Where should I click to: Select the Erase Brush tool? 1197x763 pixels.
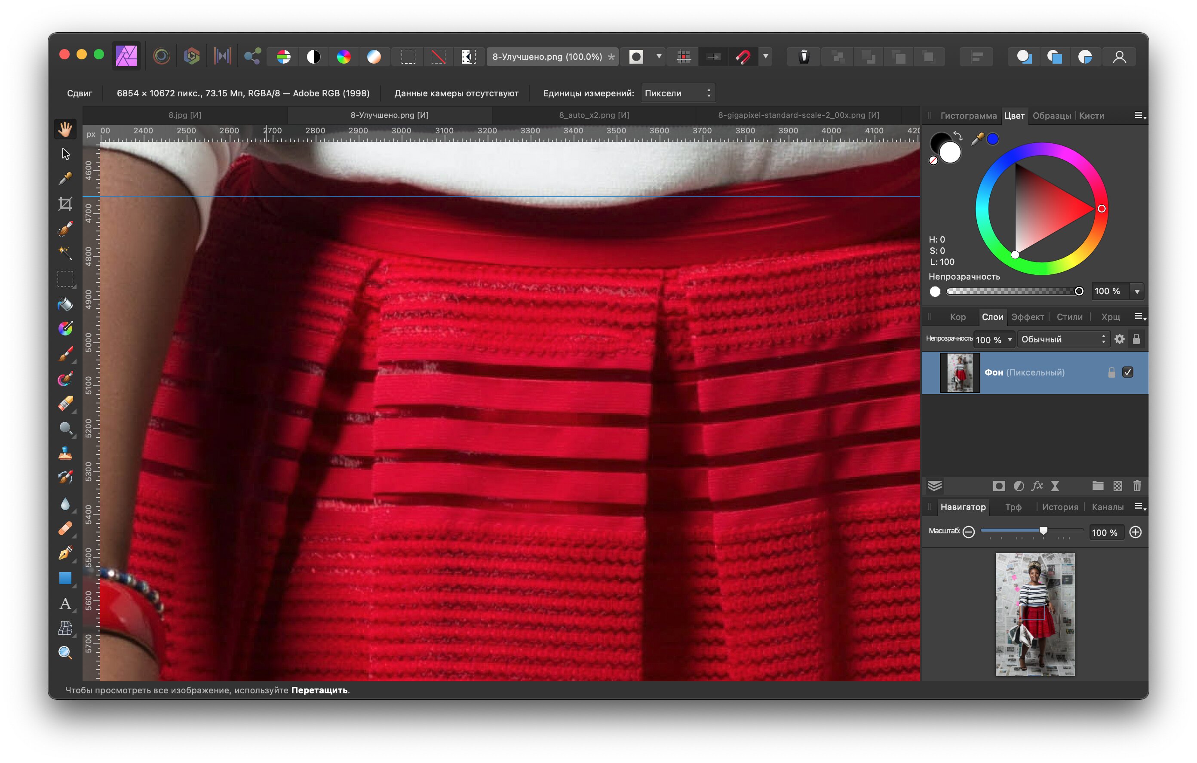pos(65,403)
